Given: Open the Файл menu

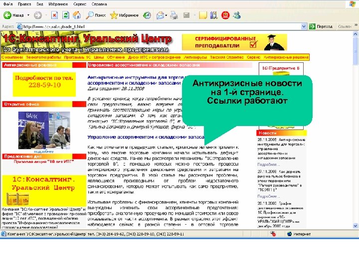Looking at the screenshot, I should [x=8, y=4].
